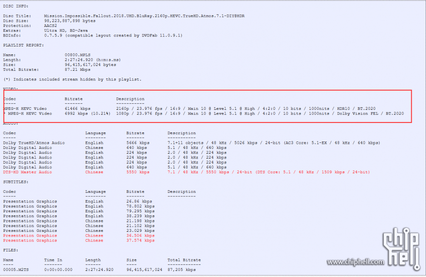Image resolution: width=426 pixels, height=277 pixels.
Task: Click the disc size "98,223,887,898 bytes"
Action: [70, 21]
